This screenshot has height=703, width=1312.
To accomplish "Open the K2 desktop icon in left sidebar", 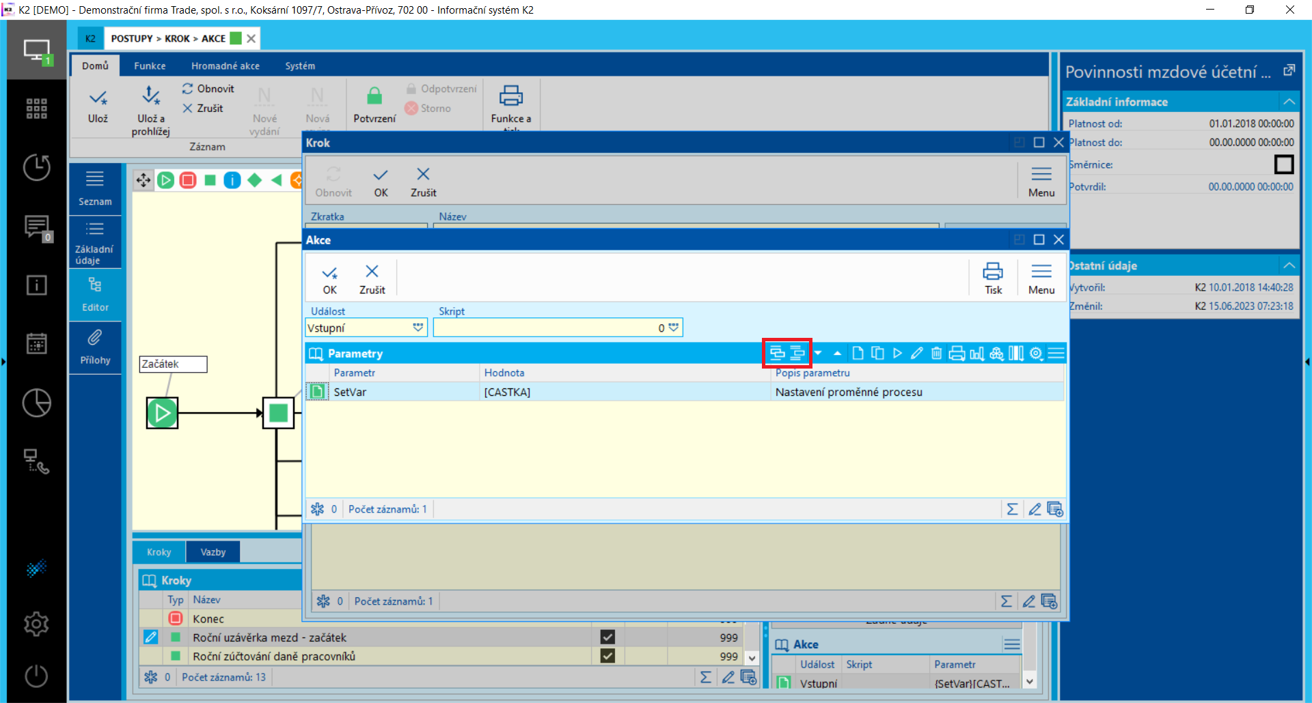I will [x=37, y=51].
